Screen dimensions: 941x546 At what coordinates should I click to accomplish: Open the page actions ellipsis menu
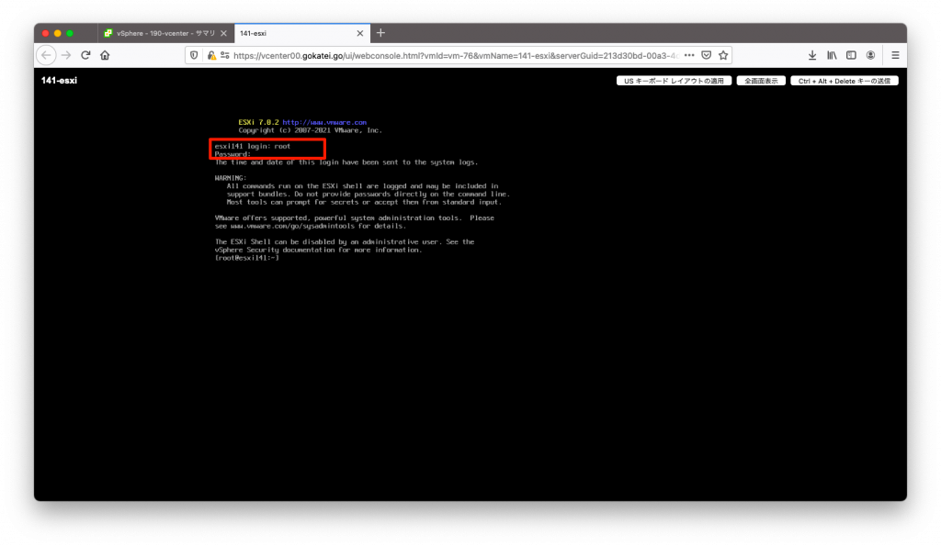689,55
